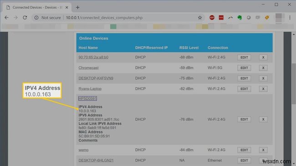Remove wemo device with X button
296x166 pixels.
[263, 150]
